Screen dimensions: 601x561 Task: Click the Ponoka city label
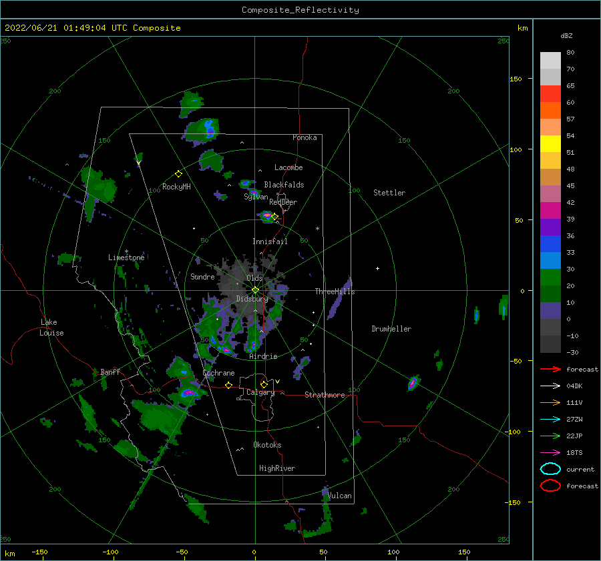[305, 137]
